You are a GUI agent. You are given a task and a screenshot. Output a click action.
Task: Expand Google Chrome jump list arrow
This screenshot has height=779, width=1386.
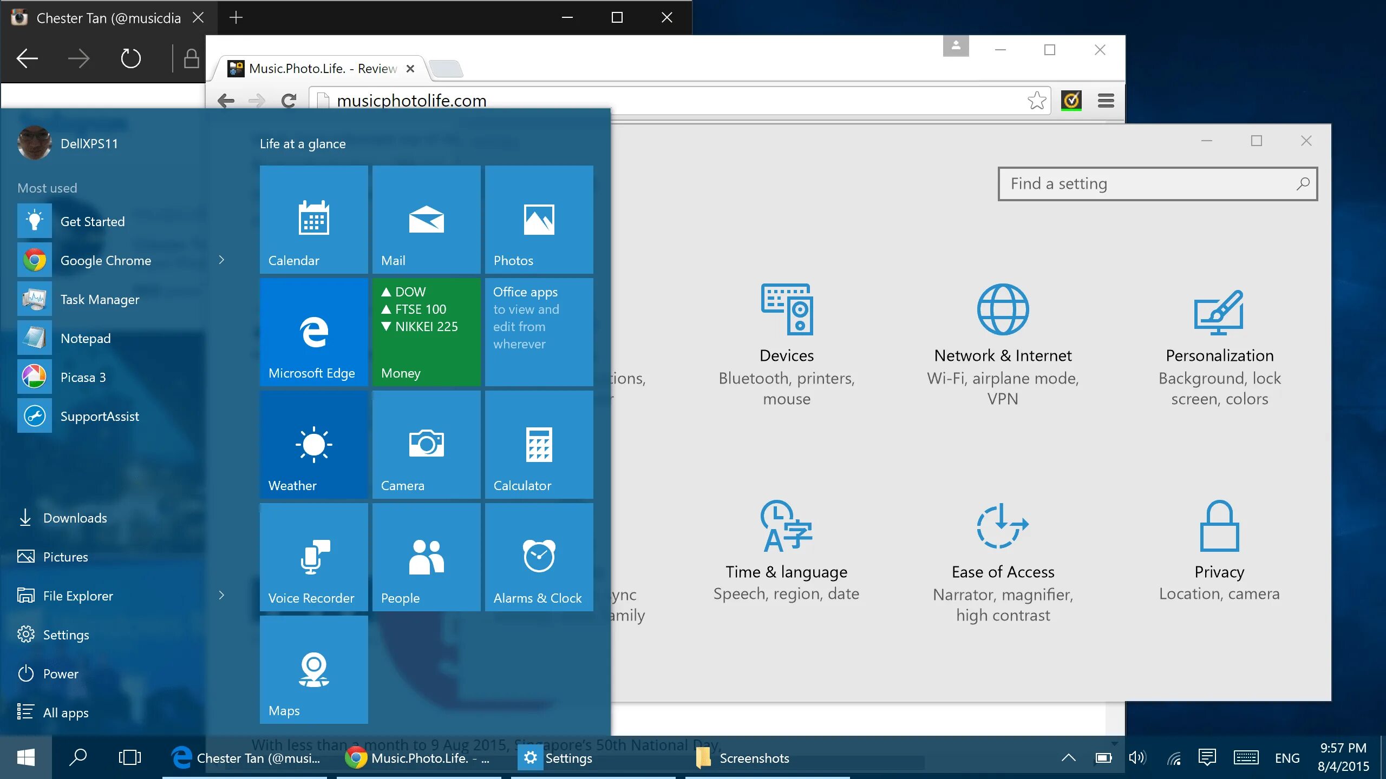point(221,260)
